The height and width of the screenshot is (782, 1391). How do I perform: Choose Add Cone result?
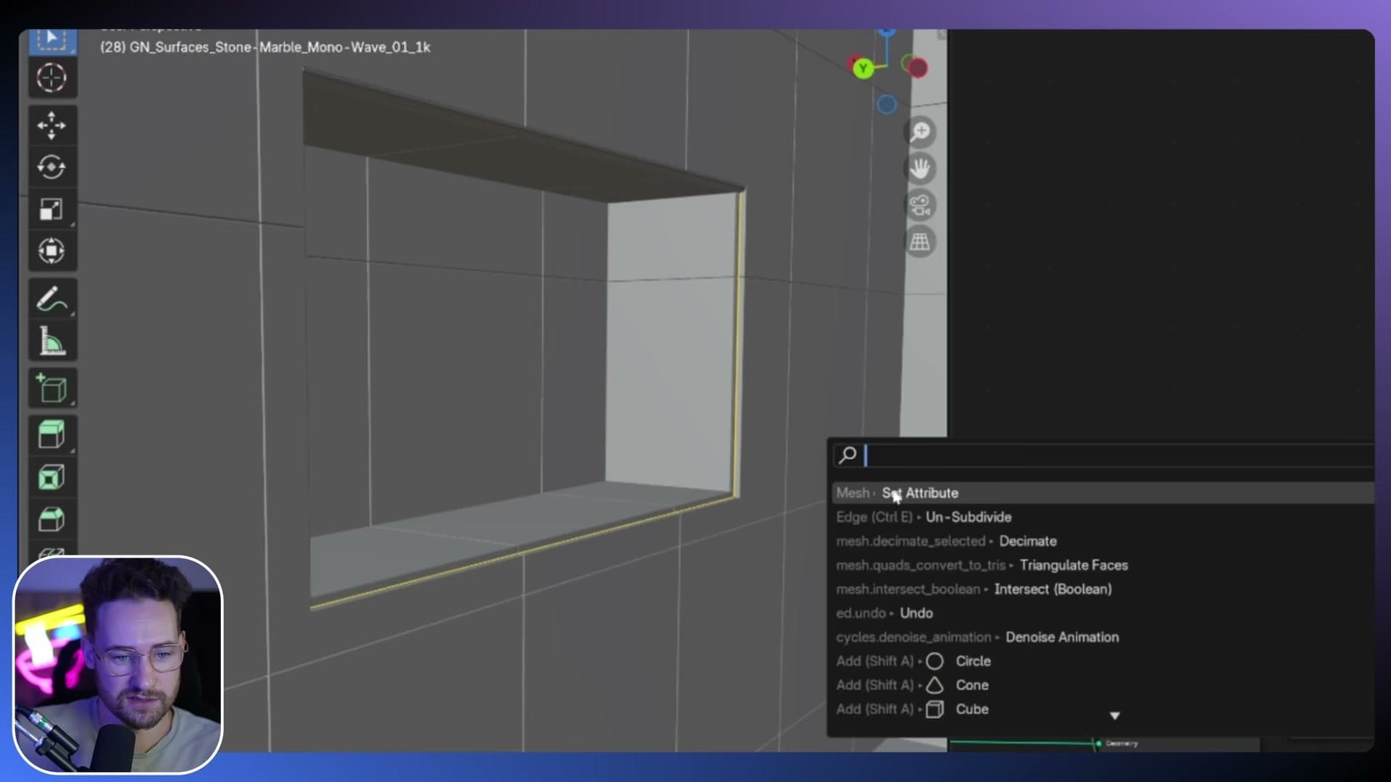coord(1103,685)
